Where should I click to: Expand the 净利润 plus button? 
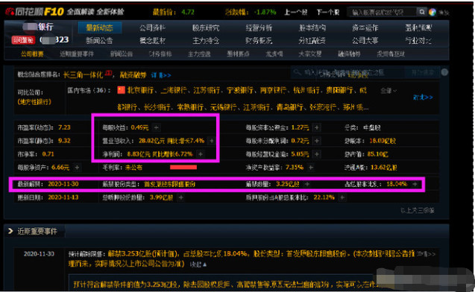pyautogui.click(x=201, y=154)
